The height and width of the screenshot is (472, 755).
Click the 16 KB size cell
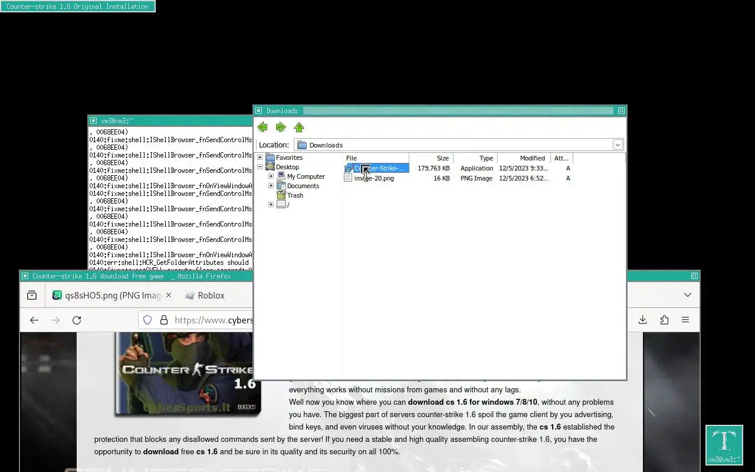tap(441, 178)
